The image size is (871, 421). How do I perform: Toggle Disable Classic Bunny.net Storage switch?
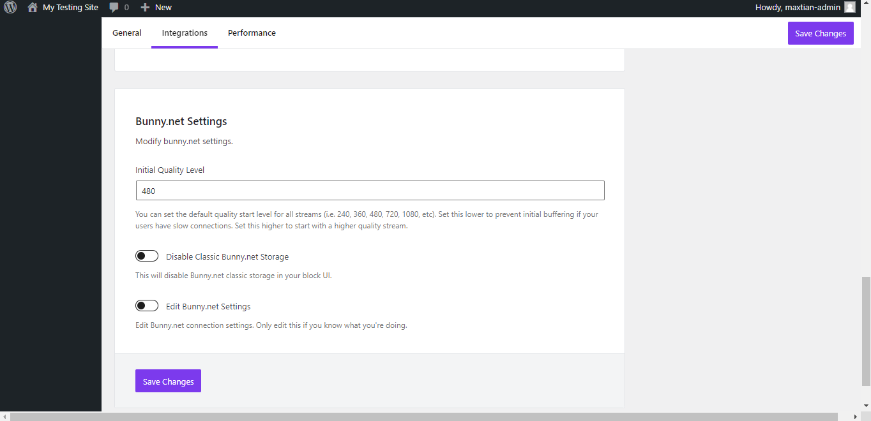pos(147,256)
